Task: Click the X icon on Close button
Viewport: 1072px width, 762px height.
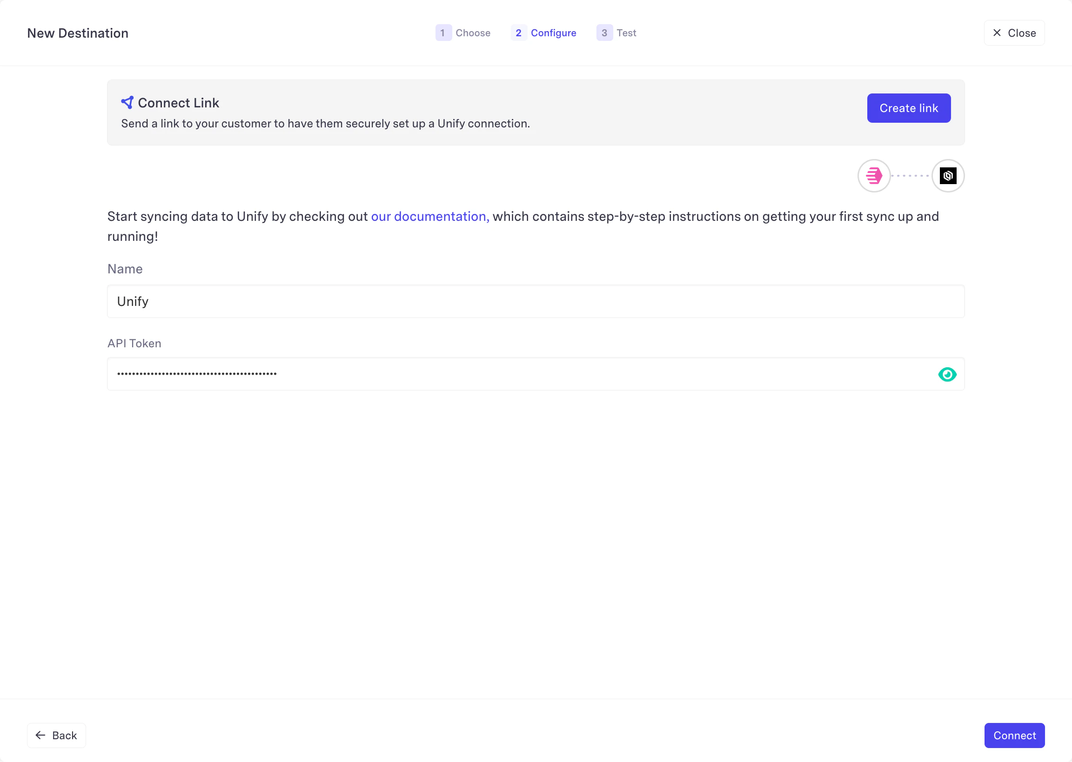Action: pyautogui.click(x=997, y=33)
